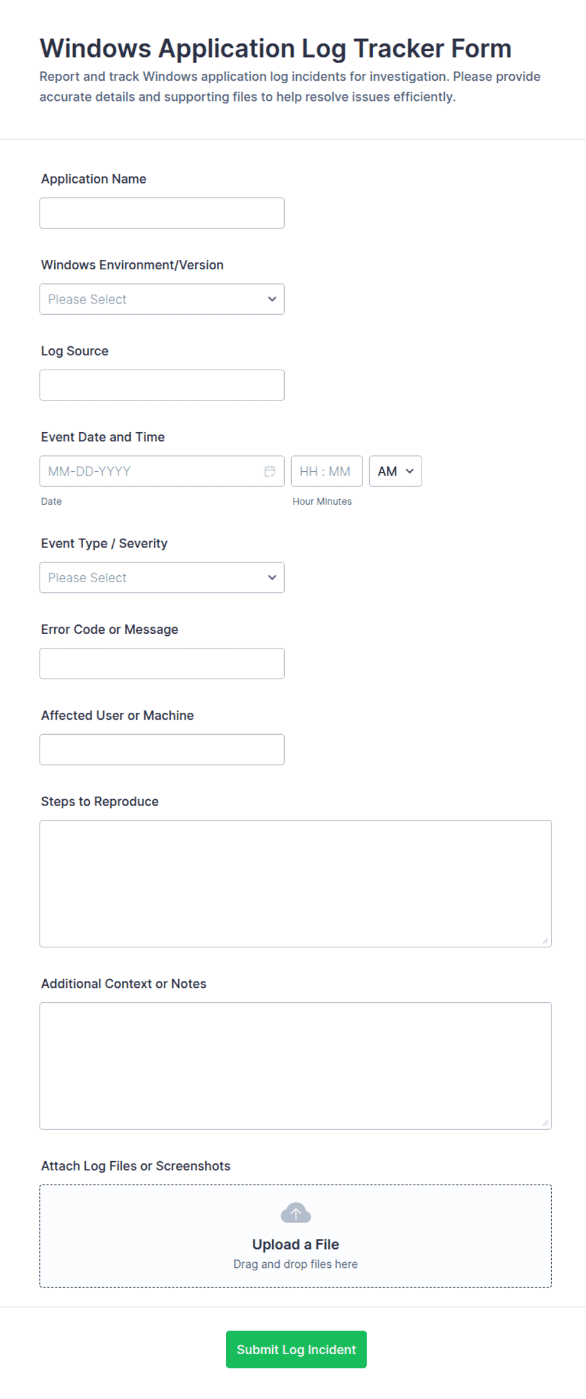Click inside Steps to Reproduce textarea
The height and width of the screenshot is (1399, 586).
point(296,884)
